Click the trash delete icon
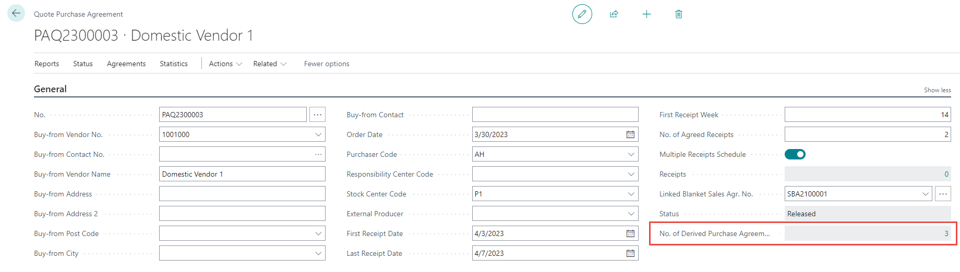This screenshot has height=272, width=960. (678, 14)
